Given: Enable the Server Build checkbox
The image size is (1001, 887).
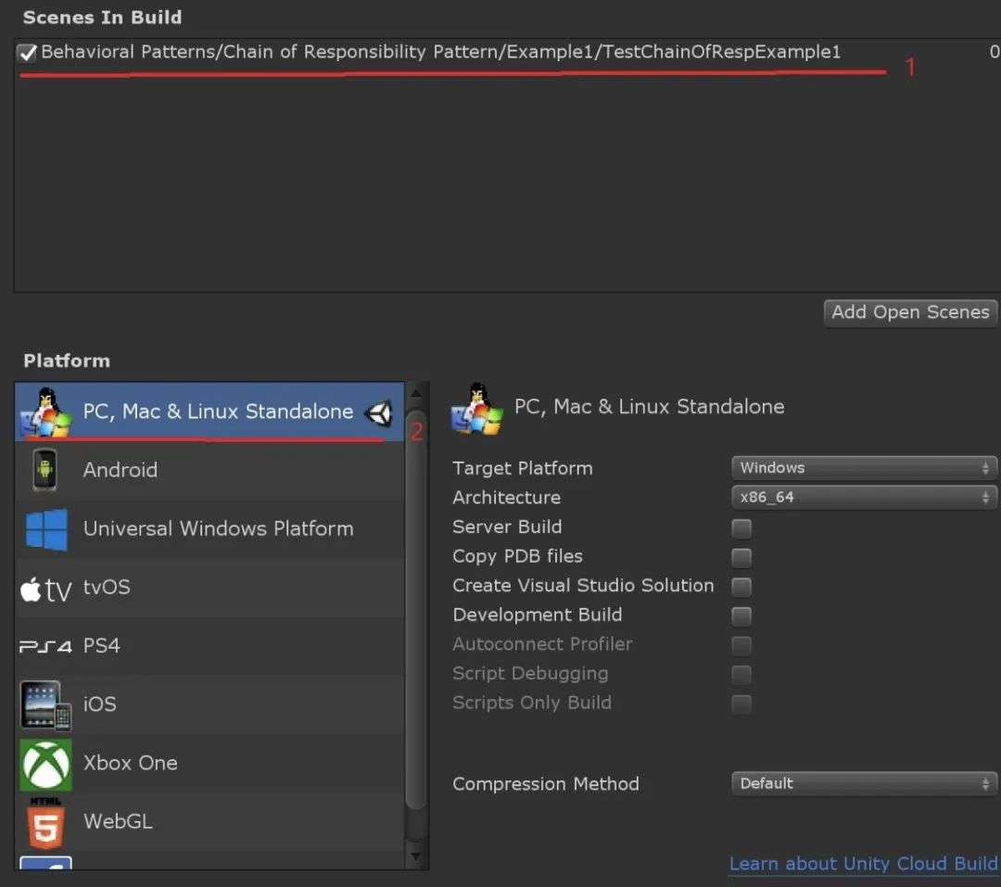Looking at the screenshot, I should tap(741, 528).
